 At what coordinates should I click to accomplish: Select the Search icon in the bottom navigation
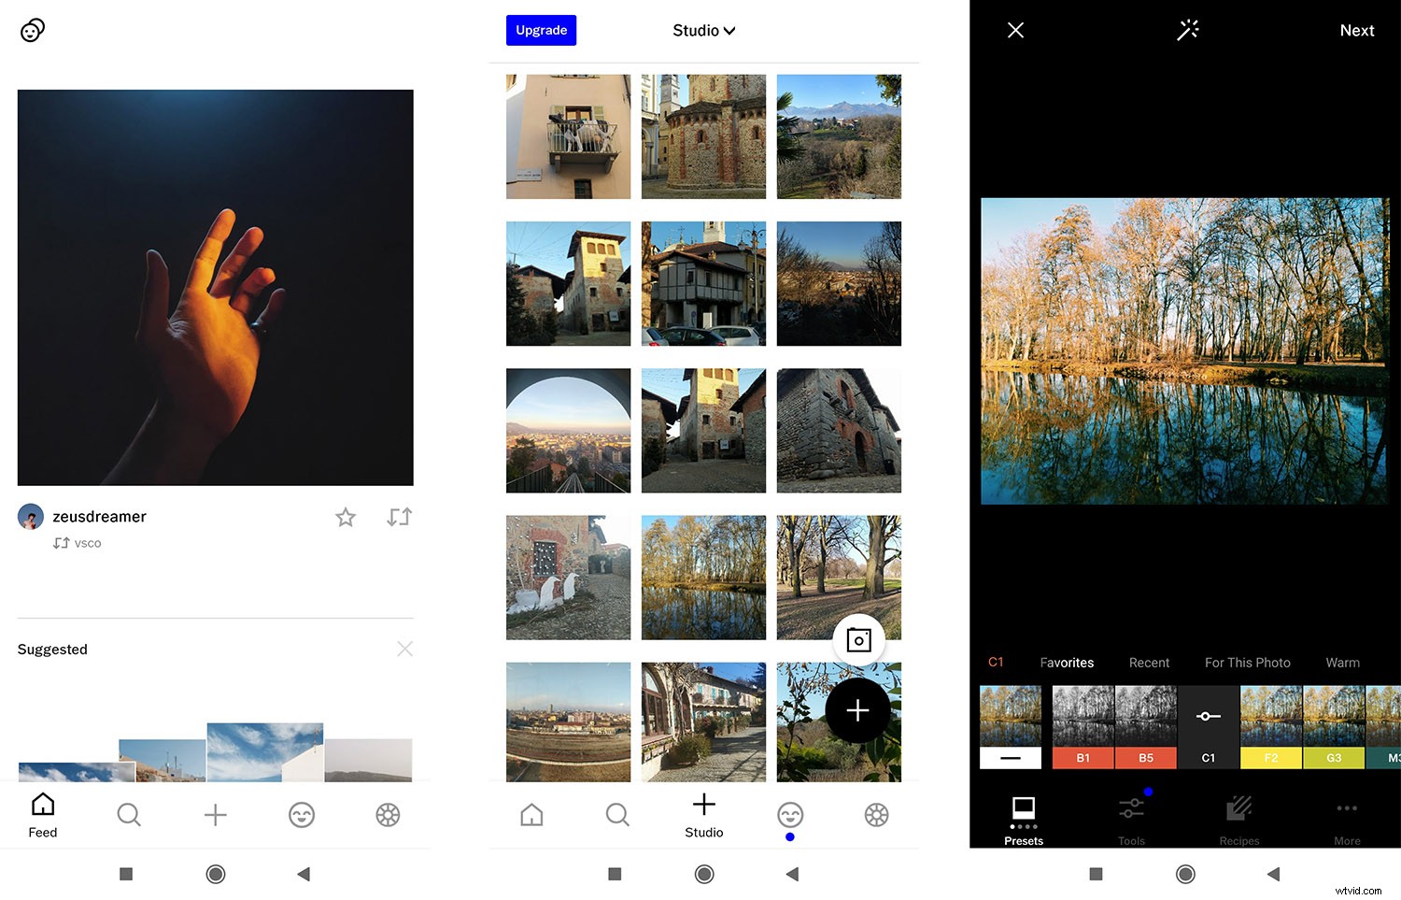tap(129, 814)
